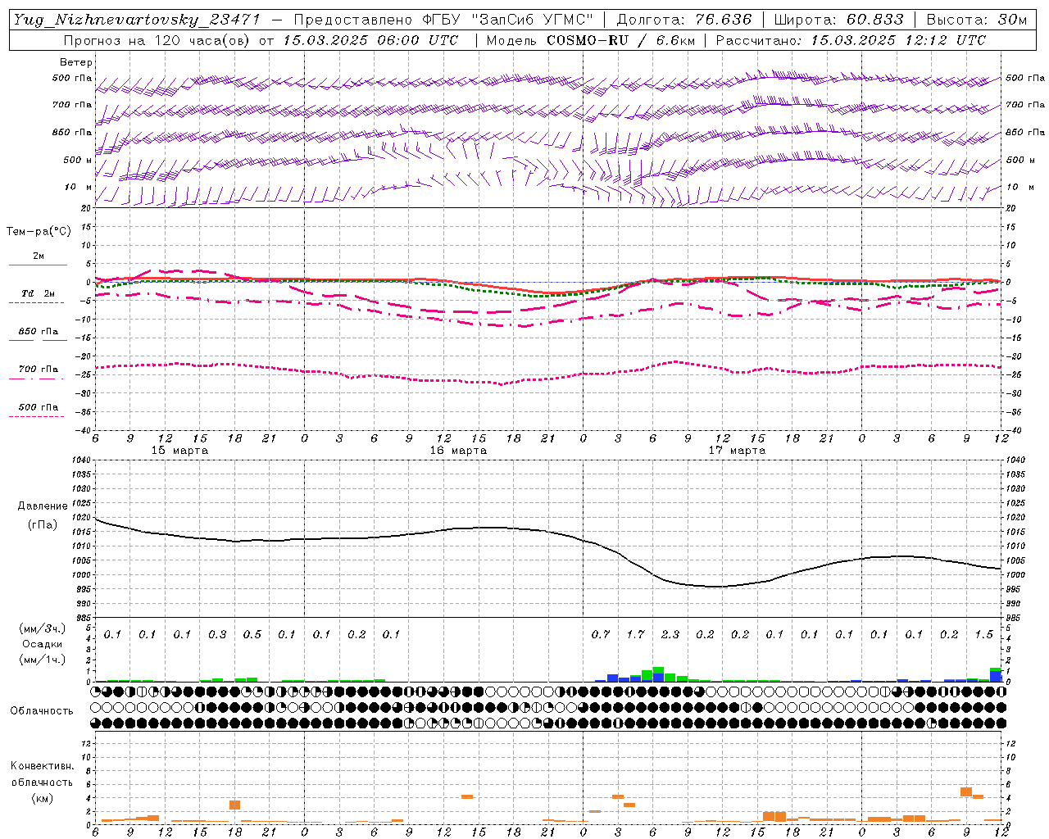
Task: Click the model label COSMO-RU / 6.6км
Action: coord(620,40)
